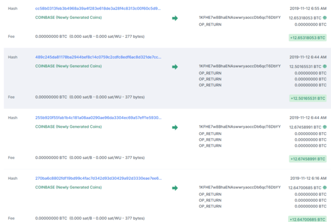The width and height of the screenshot is (331, 222).
Task: Open transaction hash 270ba6c8802fdf19bd99c4fac7d3...
Action: click(x=98, y=179)
